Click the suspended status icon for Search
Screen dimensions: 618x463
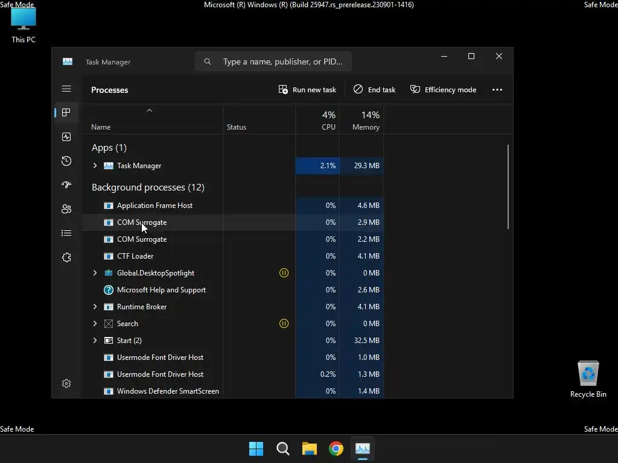(x=284, y=324)
